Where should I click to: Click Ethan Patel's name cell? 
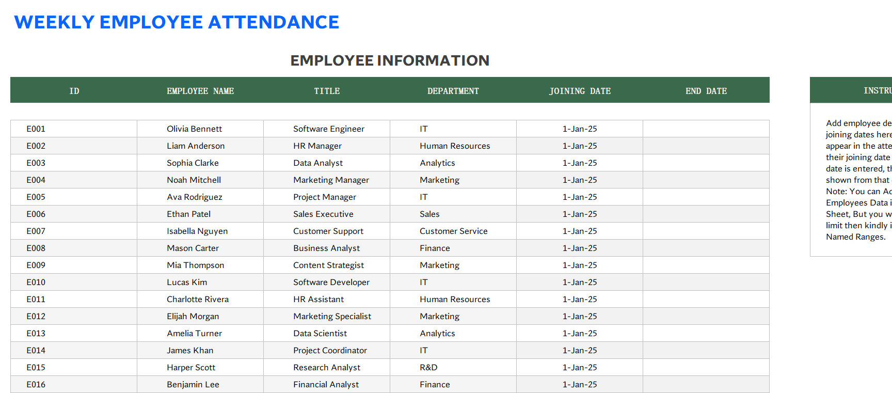tap(200, 214)
